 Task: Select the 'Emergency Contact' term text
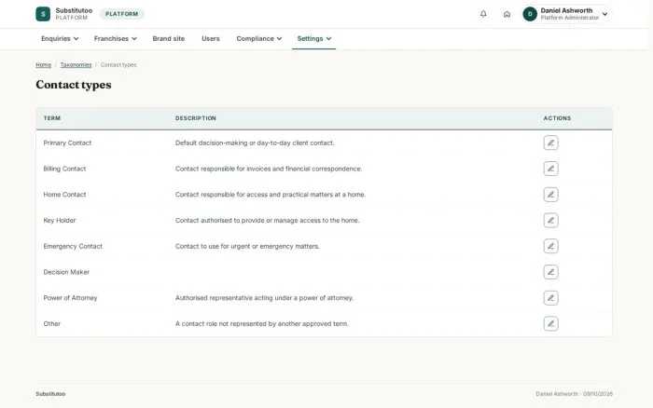73,246
